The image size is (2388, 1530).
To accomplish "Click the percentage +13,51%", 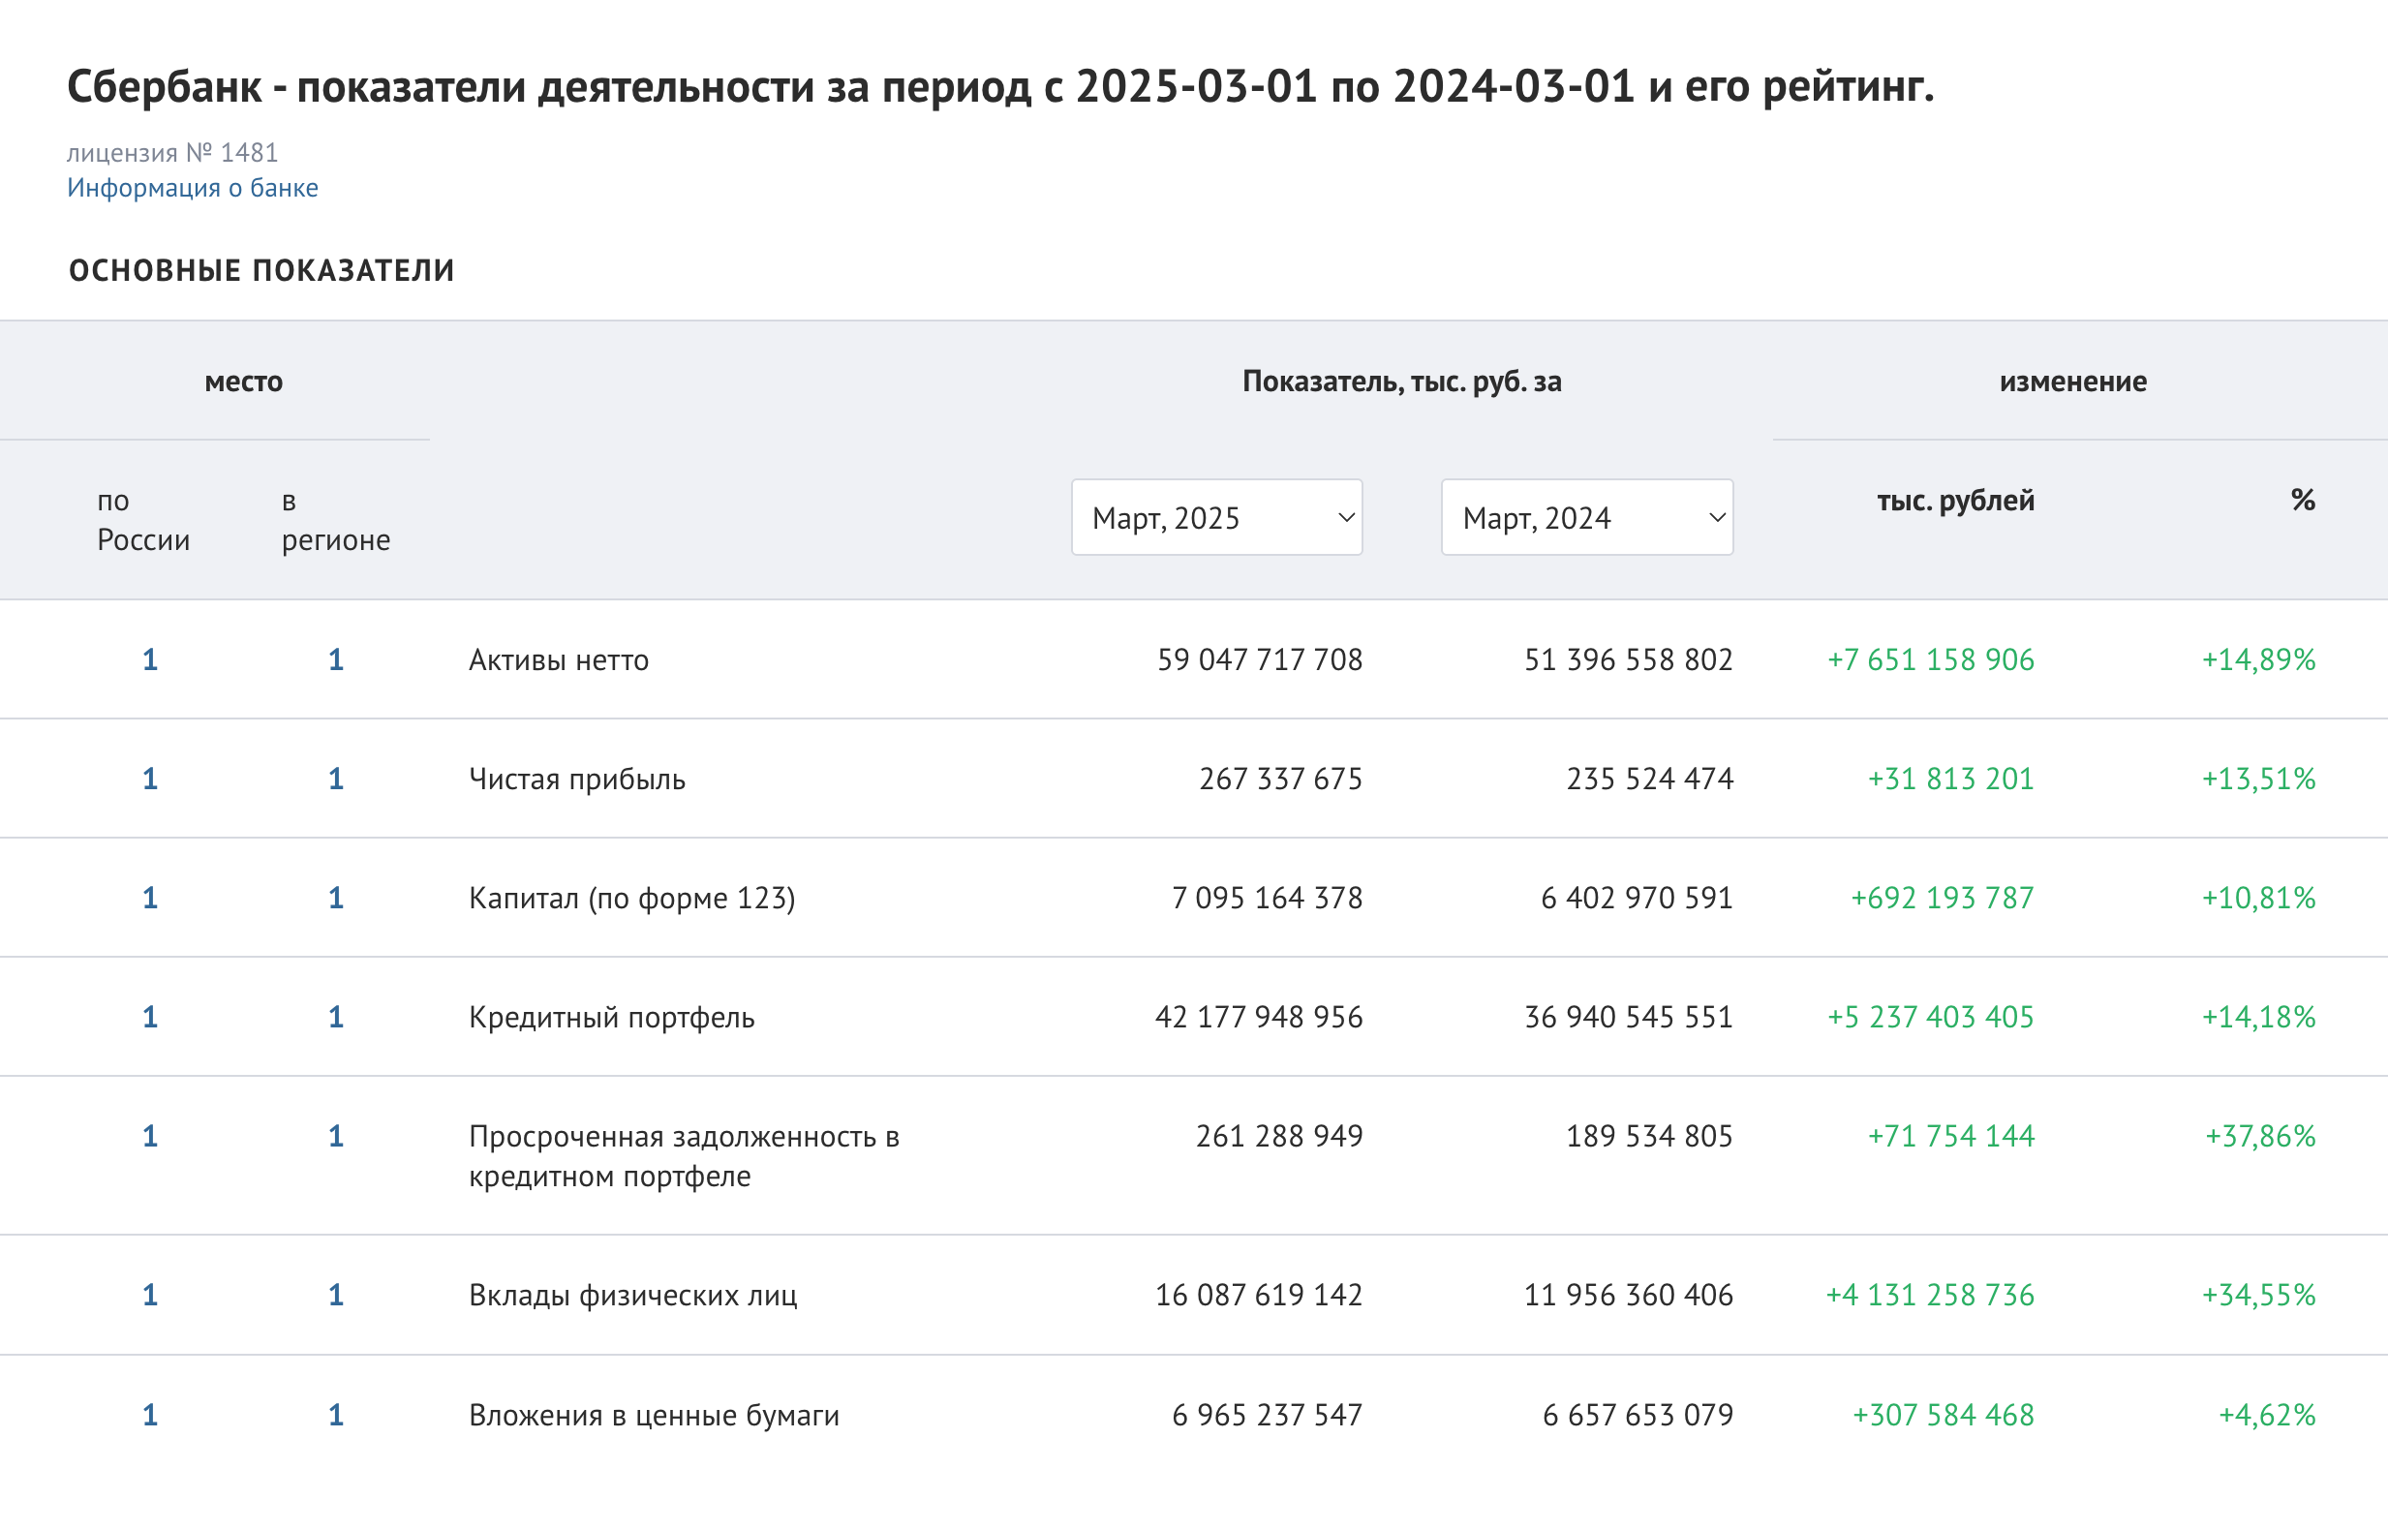I will 2258,779.
